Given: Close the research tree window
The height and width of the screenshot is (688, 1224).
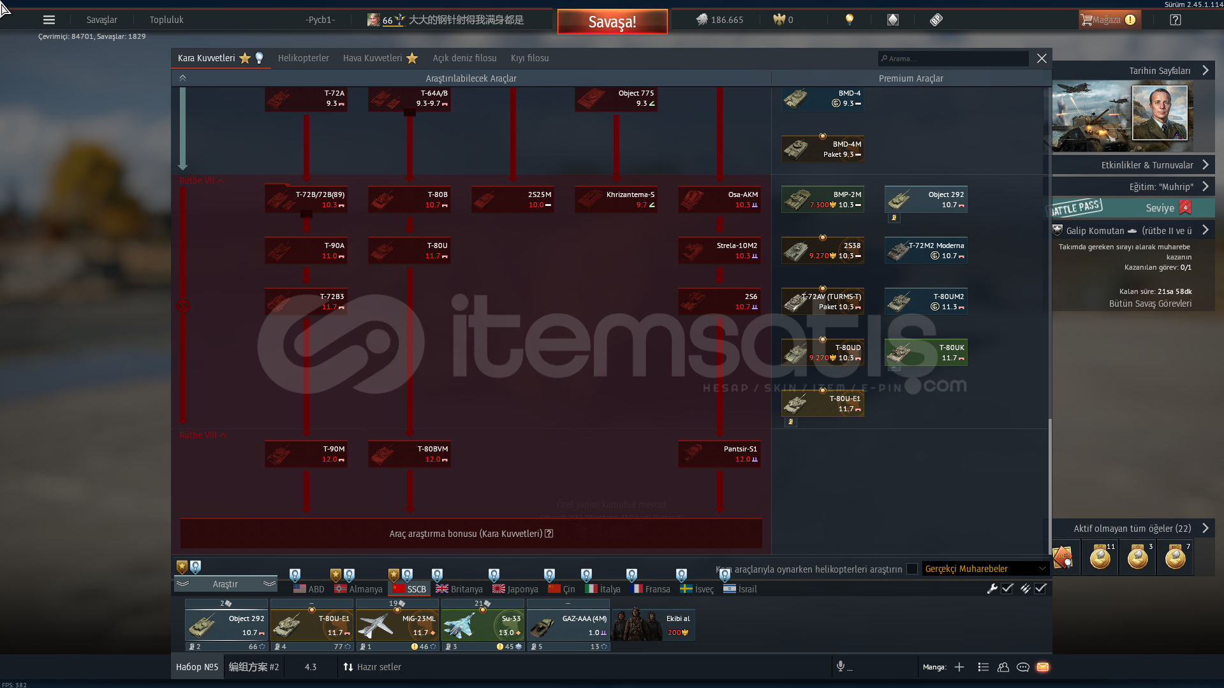Looking at the screenshot, I should [1042, 59].
